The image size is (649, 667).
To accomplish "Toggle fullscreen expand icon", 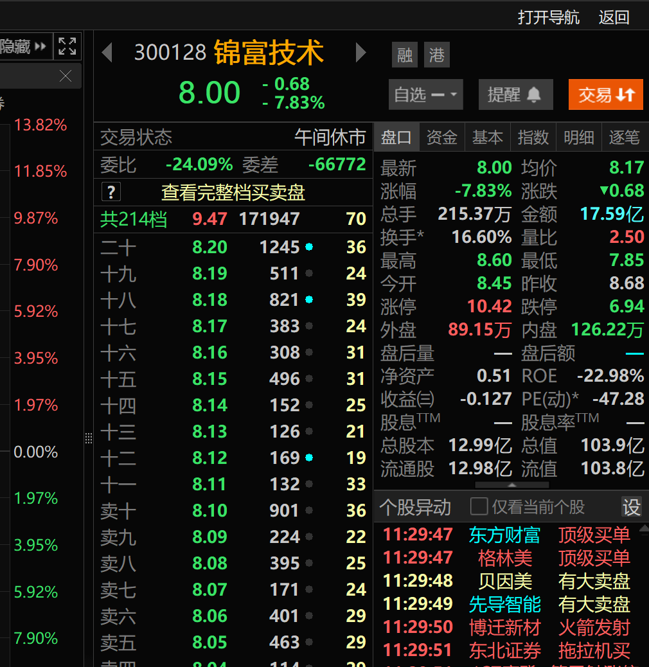I will 67,46.
